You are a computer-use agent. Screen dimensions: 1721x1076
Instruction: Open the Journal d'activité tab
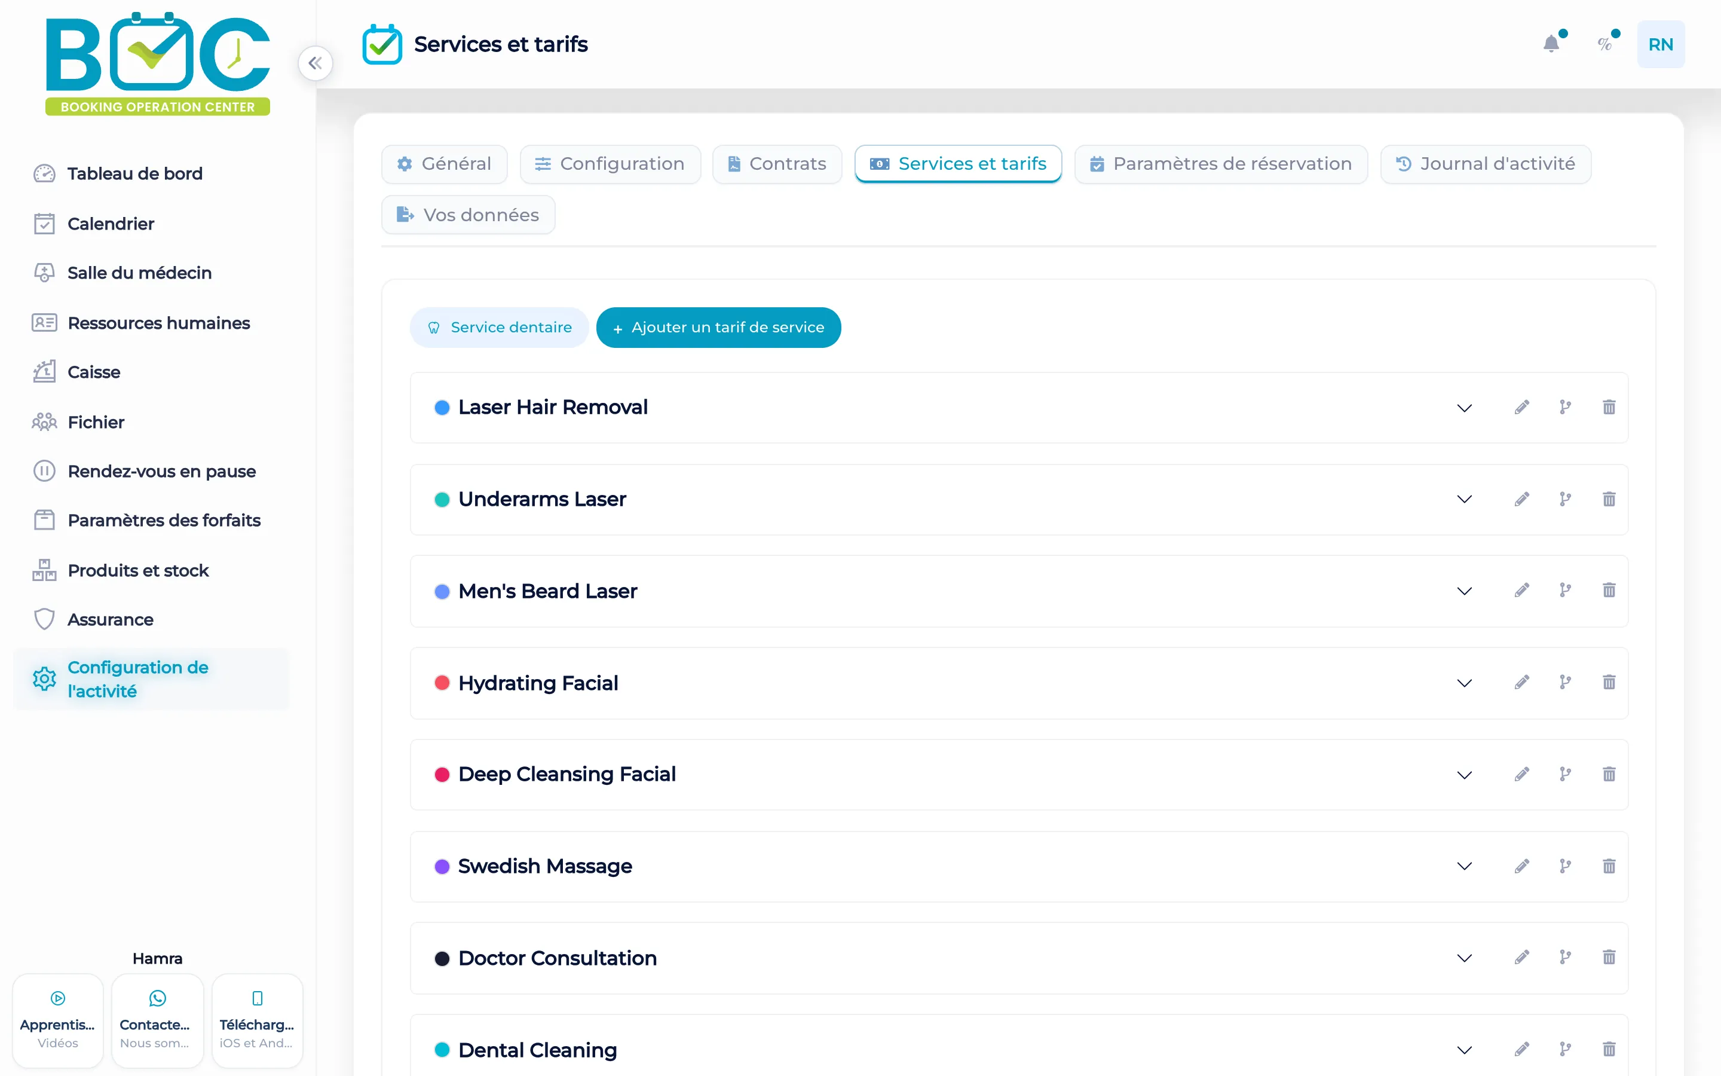(x=1486, y=164)
